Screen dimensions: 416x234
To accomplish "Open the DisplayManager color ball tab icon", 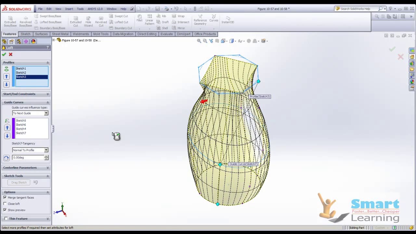I will (x=33, y=41).
